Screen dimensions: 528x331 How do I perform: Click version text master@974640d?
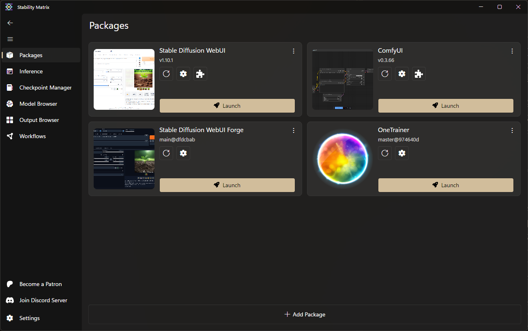tap(398, 140)
